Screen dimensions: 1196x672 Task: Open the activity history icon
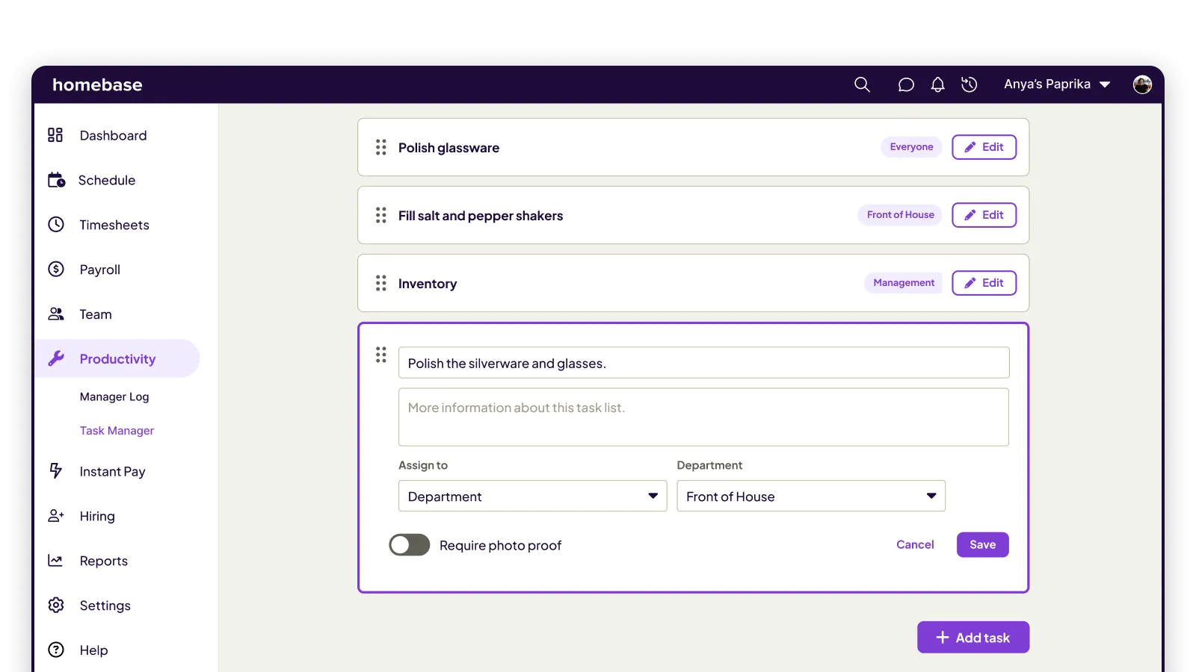pyautogui.click(x=970, y=84)
